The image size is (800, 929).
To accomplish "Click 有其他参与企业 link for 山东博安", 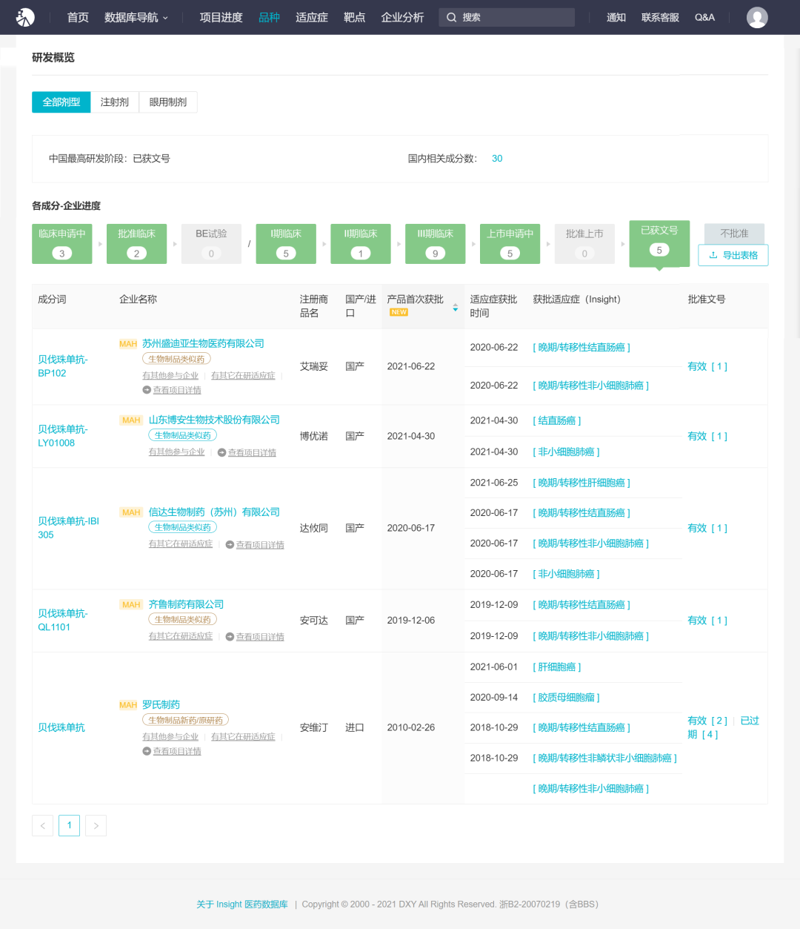I will pyautogui.click(x=176, y=452).
